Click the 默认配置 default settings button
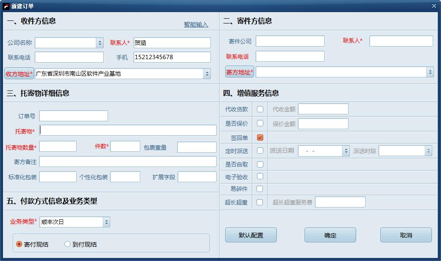This screenshot has width=441, height=261. [251, 235]
